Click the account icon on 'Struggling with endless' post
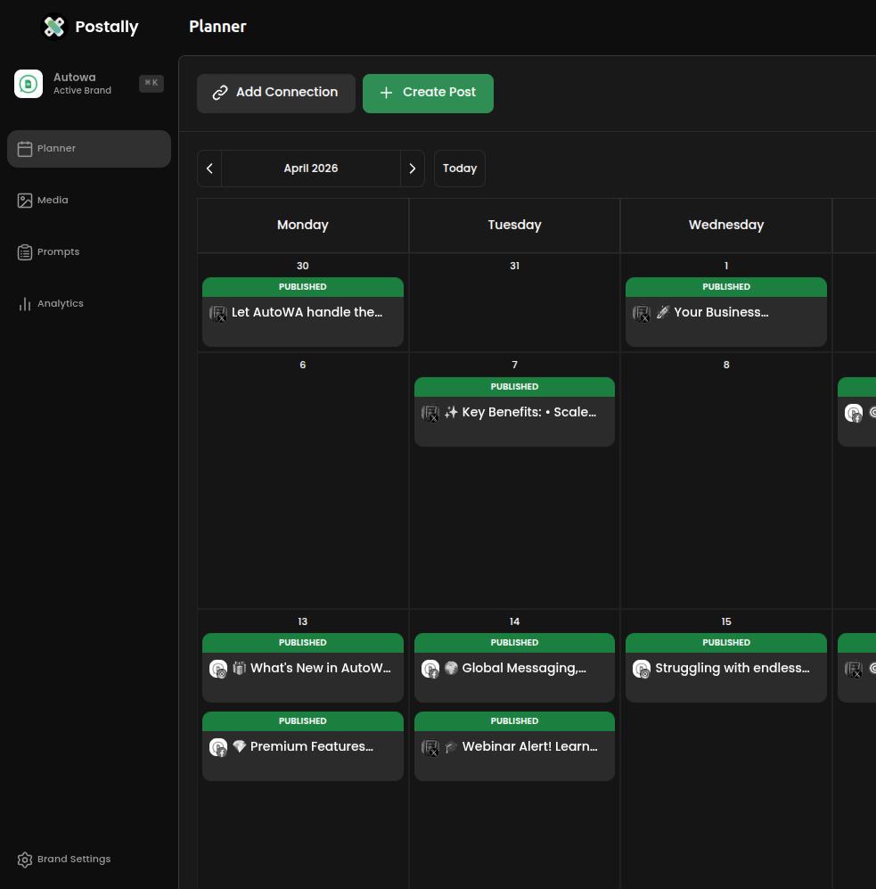The image size is (876, 889). coord(642,669)
